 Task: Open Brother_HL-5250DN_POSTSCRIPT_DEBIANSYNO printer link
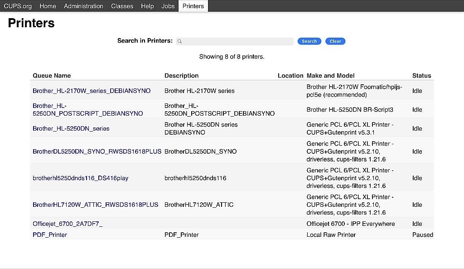click(87, 109)
